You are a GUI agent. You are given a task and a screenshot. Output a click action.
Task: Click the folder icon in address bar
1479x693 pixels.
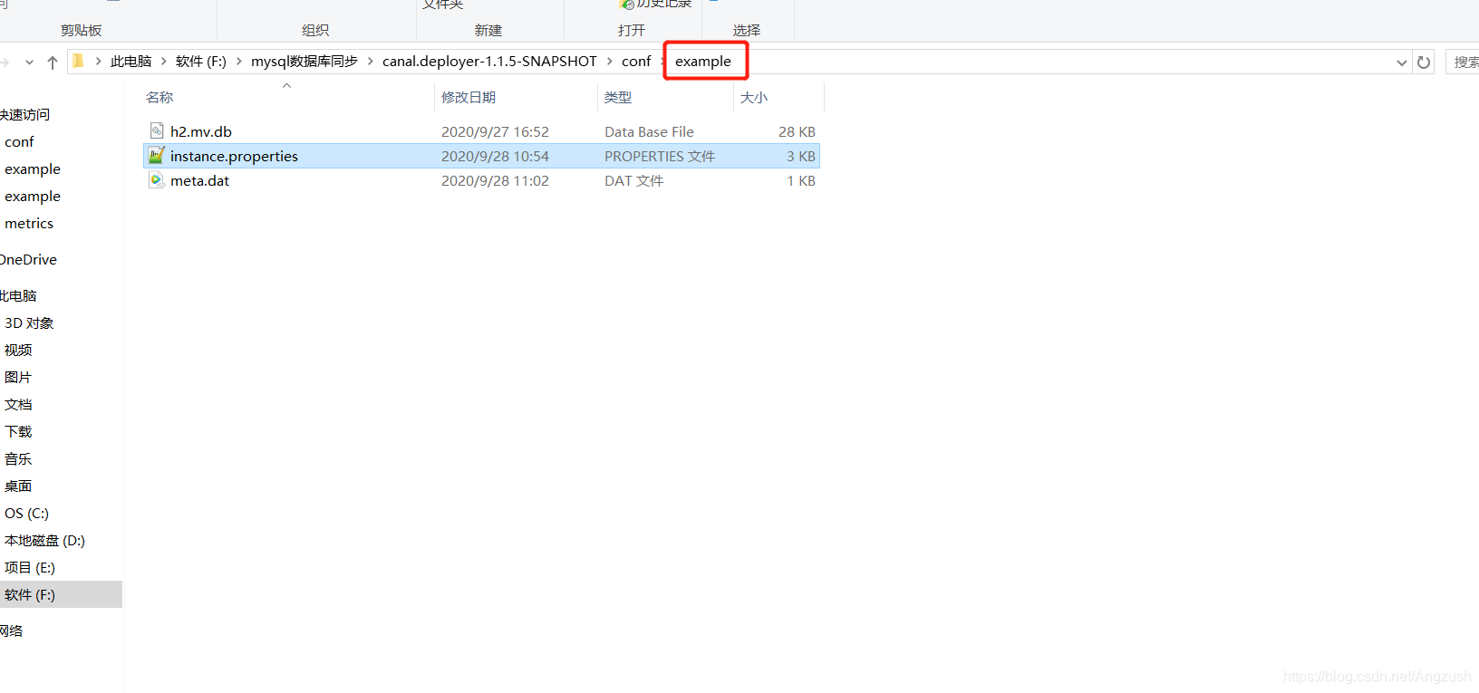(x=78, y=62)
